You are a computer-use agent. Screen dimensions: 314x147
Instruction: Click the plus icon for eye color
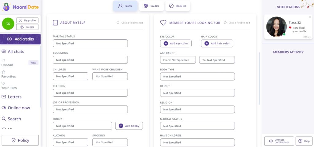click(x=166, y=44)
